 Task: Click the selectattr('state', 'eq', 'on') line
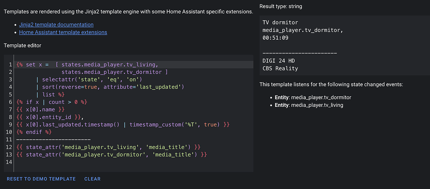tap(89, 80)
